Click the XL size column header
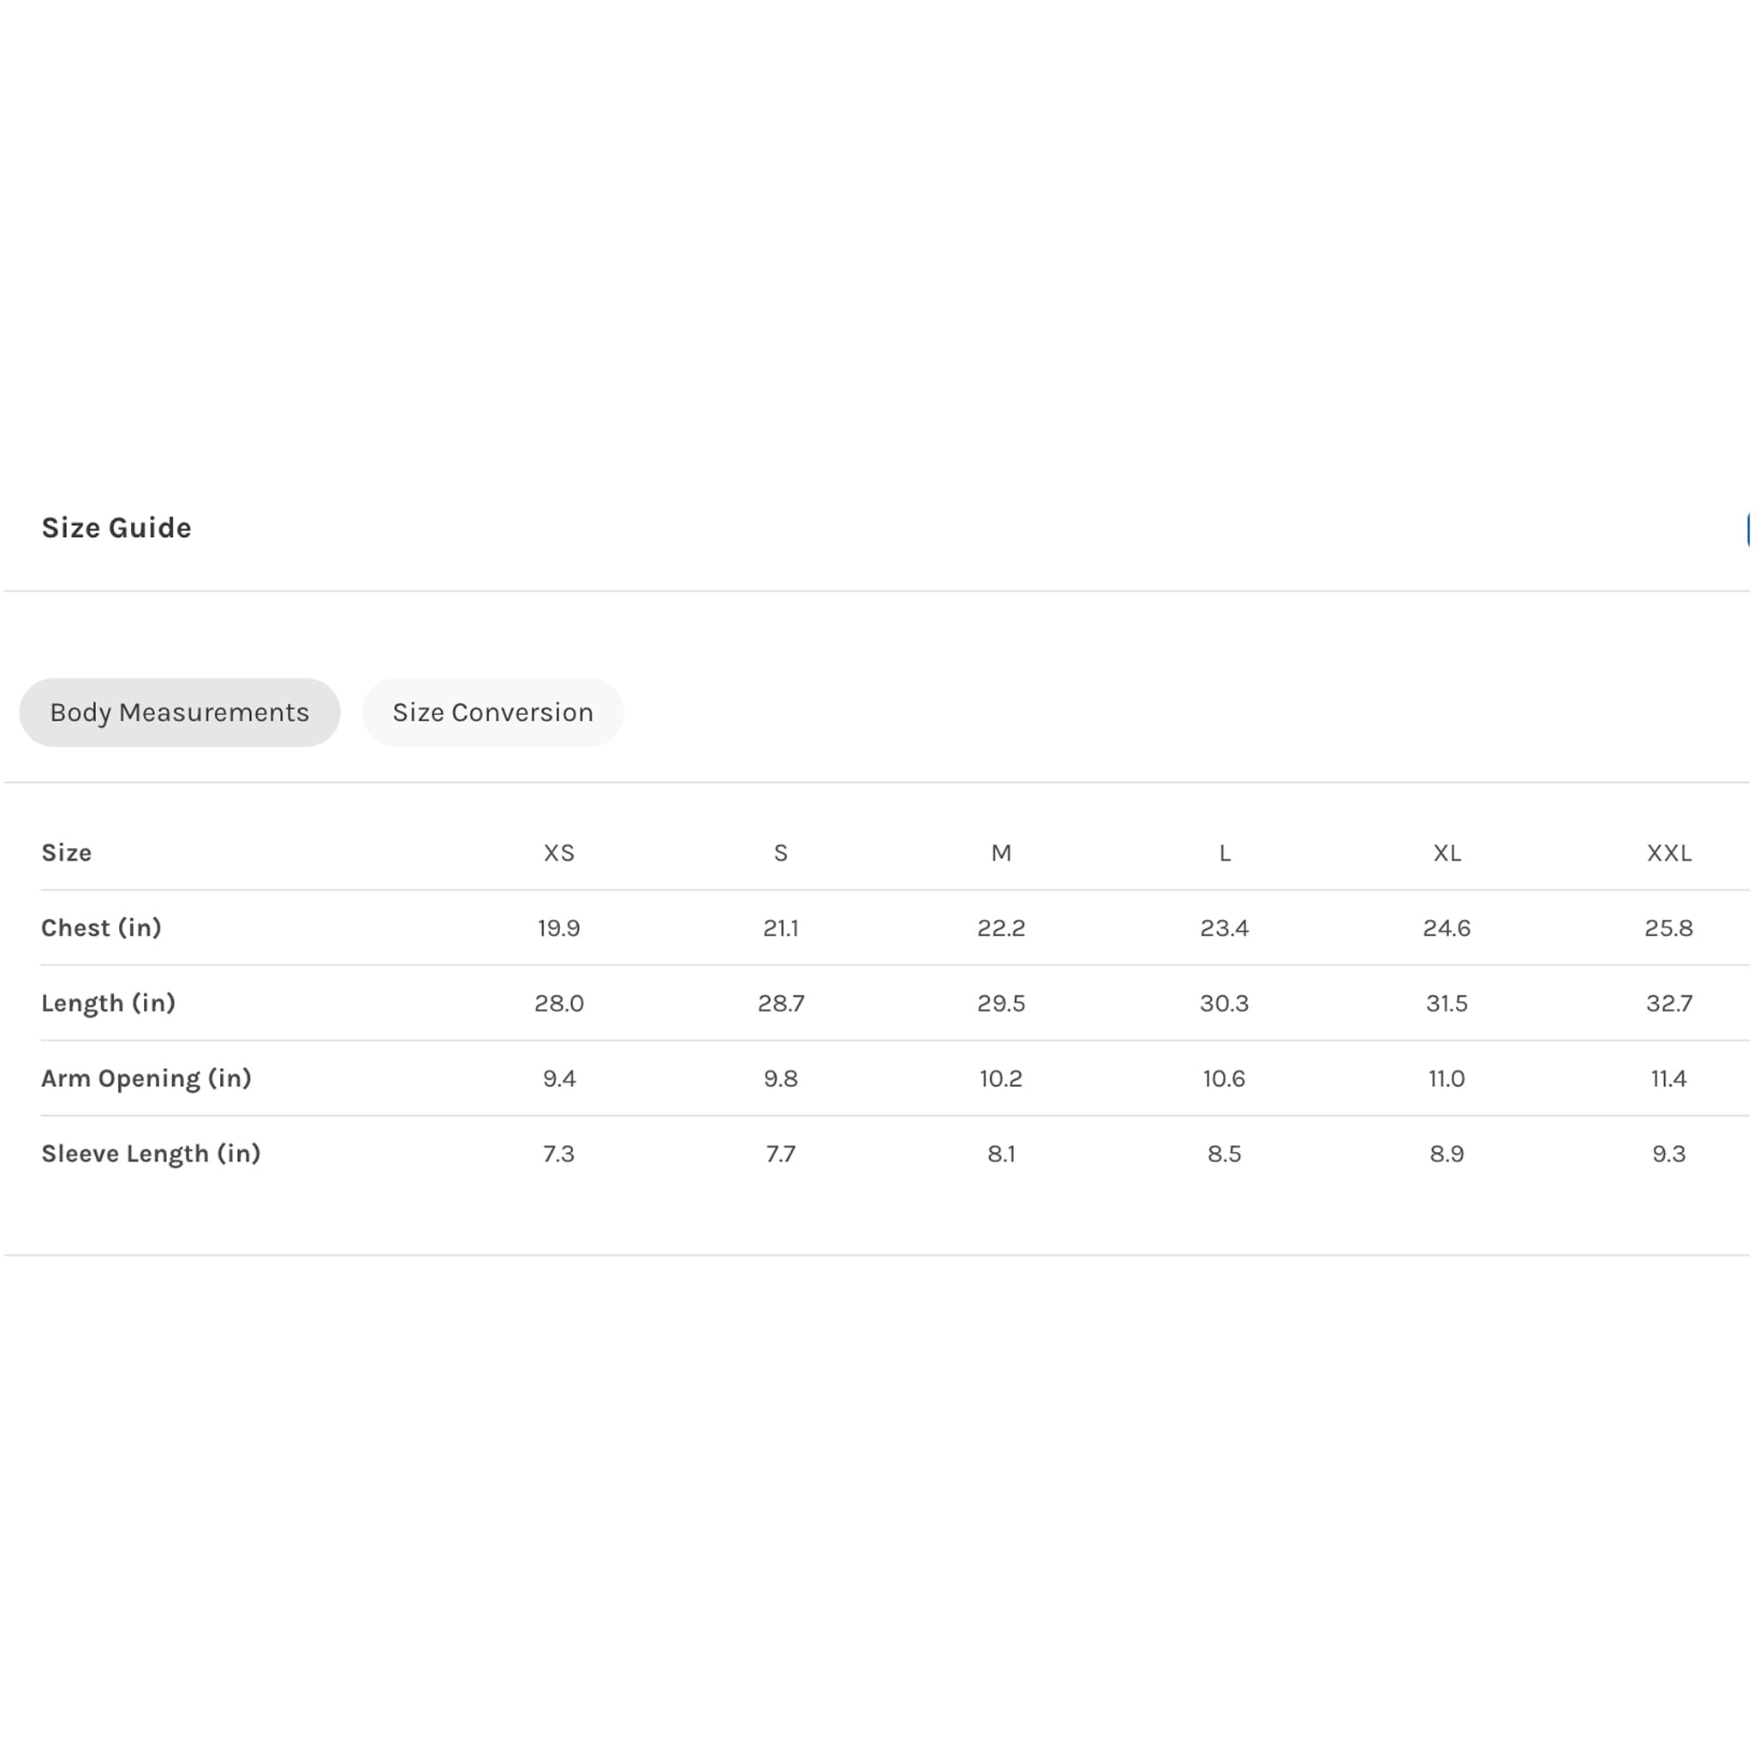 (1447, 853)
